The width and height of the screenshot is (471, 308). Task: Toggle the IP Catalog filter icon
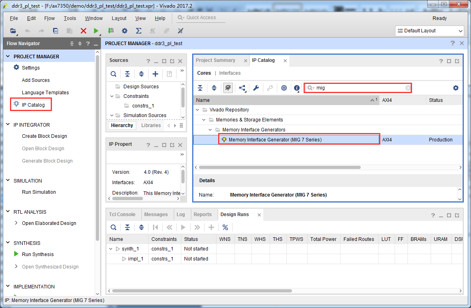(228, 88)
